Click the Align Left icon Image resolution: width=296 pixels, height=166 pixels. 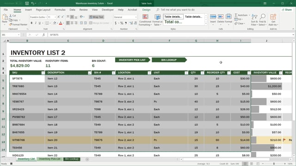click(x=68, y=23)
